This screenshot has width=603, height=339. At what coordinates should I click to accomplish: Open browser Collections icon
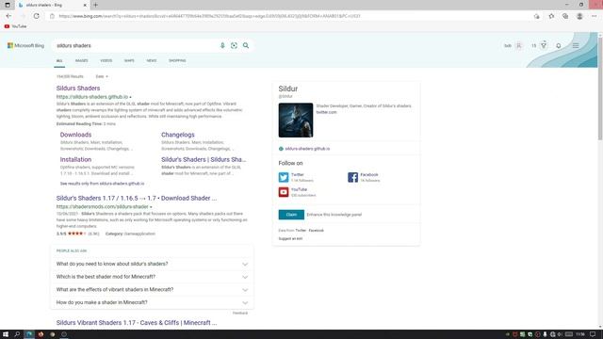coord(565,16)
